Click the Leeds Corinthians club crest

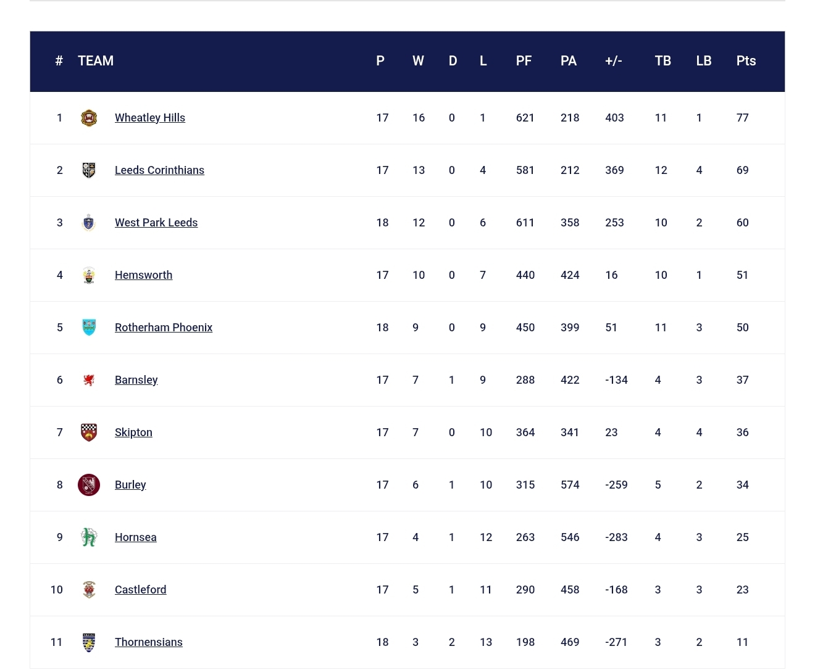coord(89,170)
